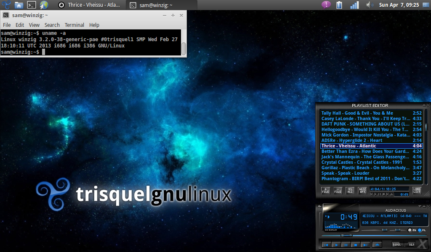The width and height of the screenshot is (431, 252).
Task: Open the terminal Edit menu
Action: pyautogui.click(x=20, y=25)
